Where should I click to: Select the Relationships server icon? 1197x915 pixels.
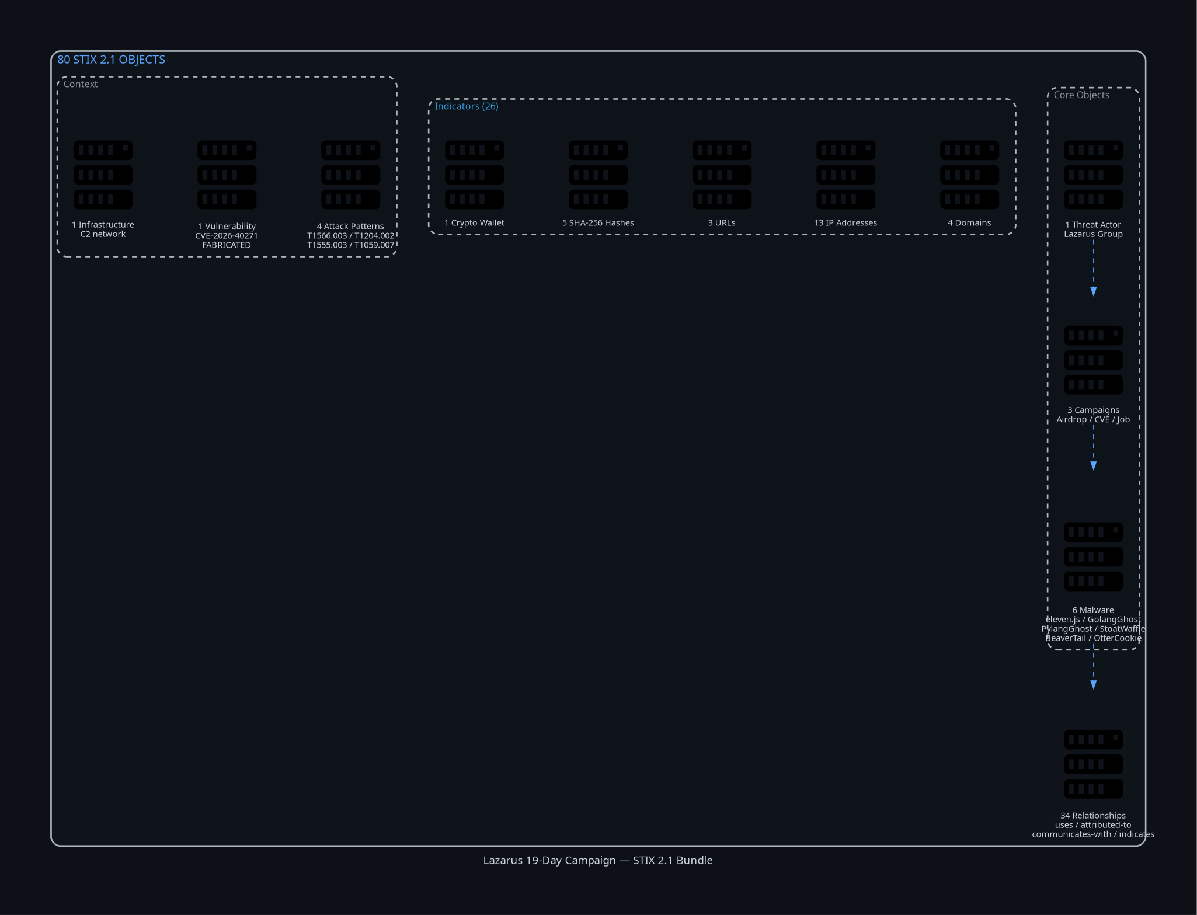pyautogui.click(x=1093, y=764)
